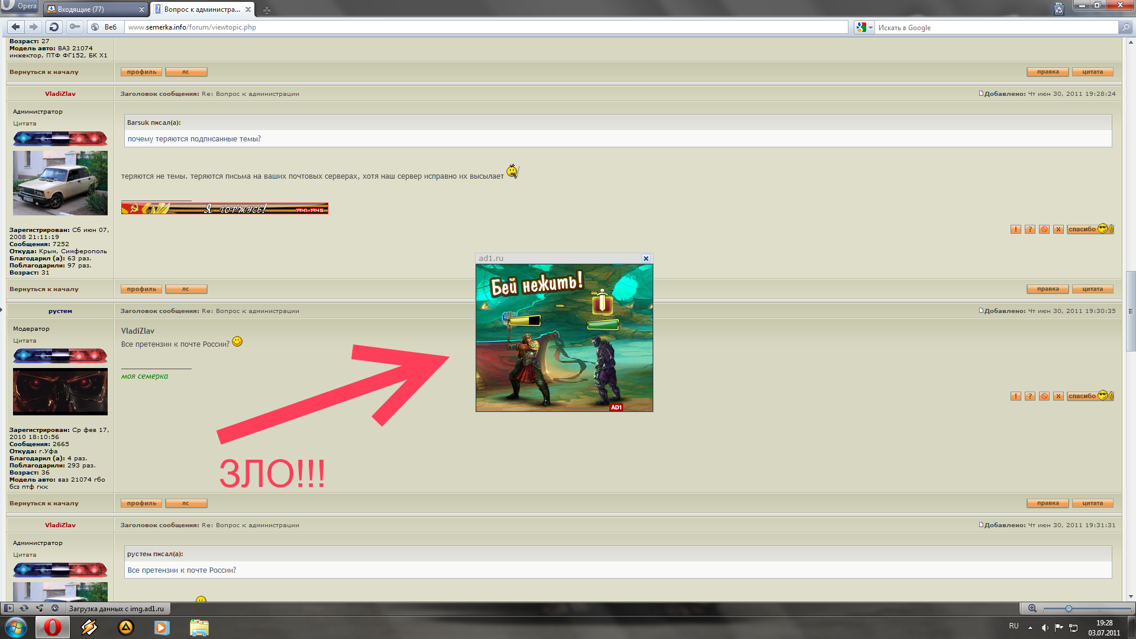The width and height of the screenshot is (1136, 639).
Task: Open the моя семерка signature link
Action: pos(144,376)
